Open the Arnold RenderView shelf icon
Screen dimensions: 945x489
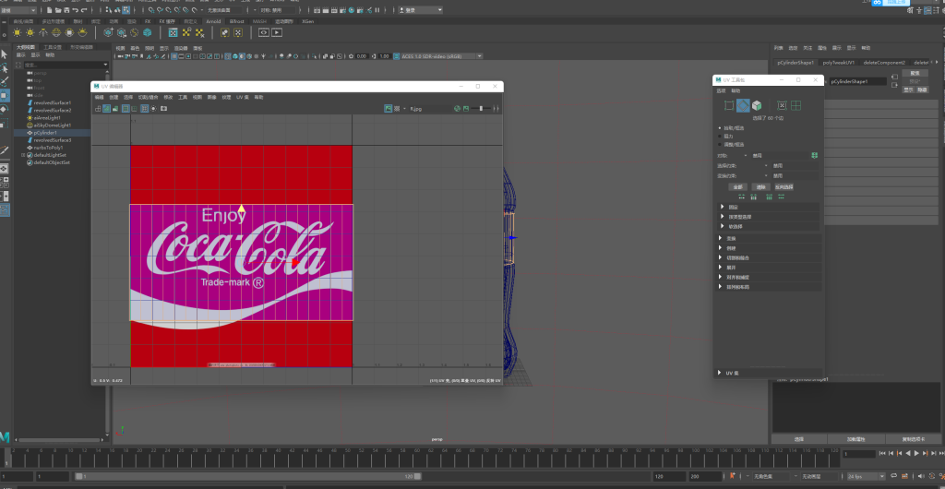pyautogui.click(x=264, y=32)
